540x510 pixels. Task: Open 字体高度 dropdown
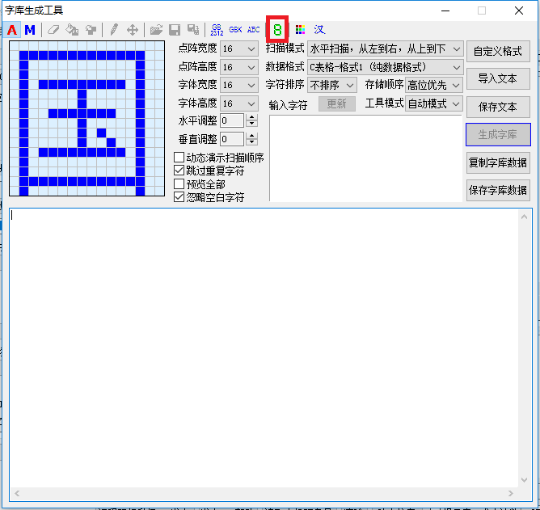(239, 103)
